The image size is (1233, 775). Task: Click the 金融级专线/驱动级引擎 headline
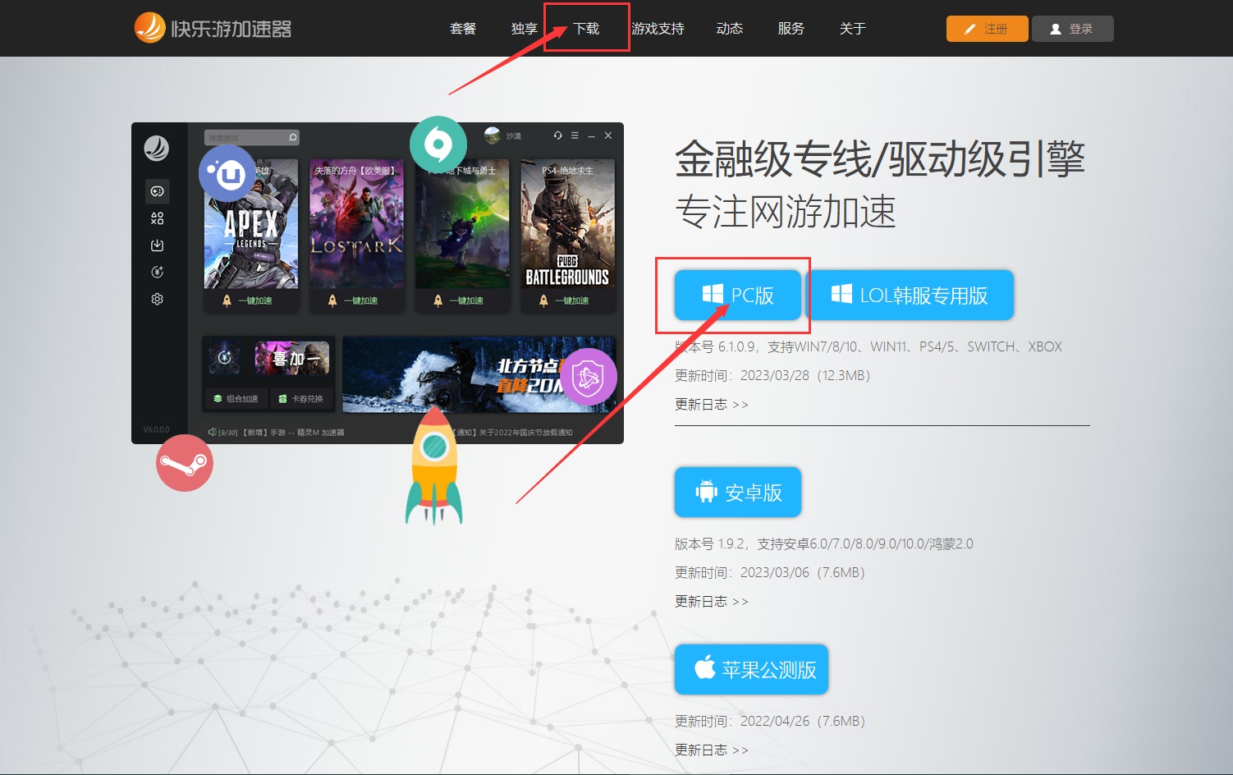click(x=880, y=159)
